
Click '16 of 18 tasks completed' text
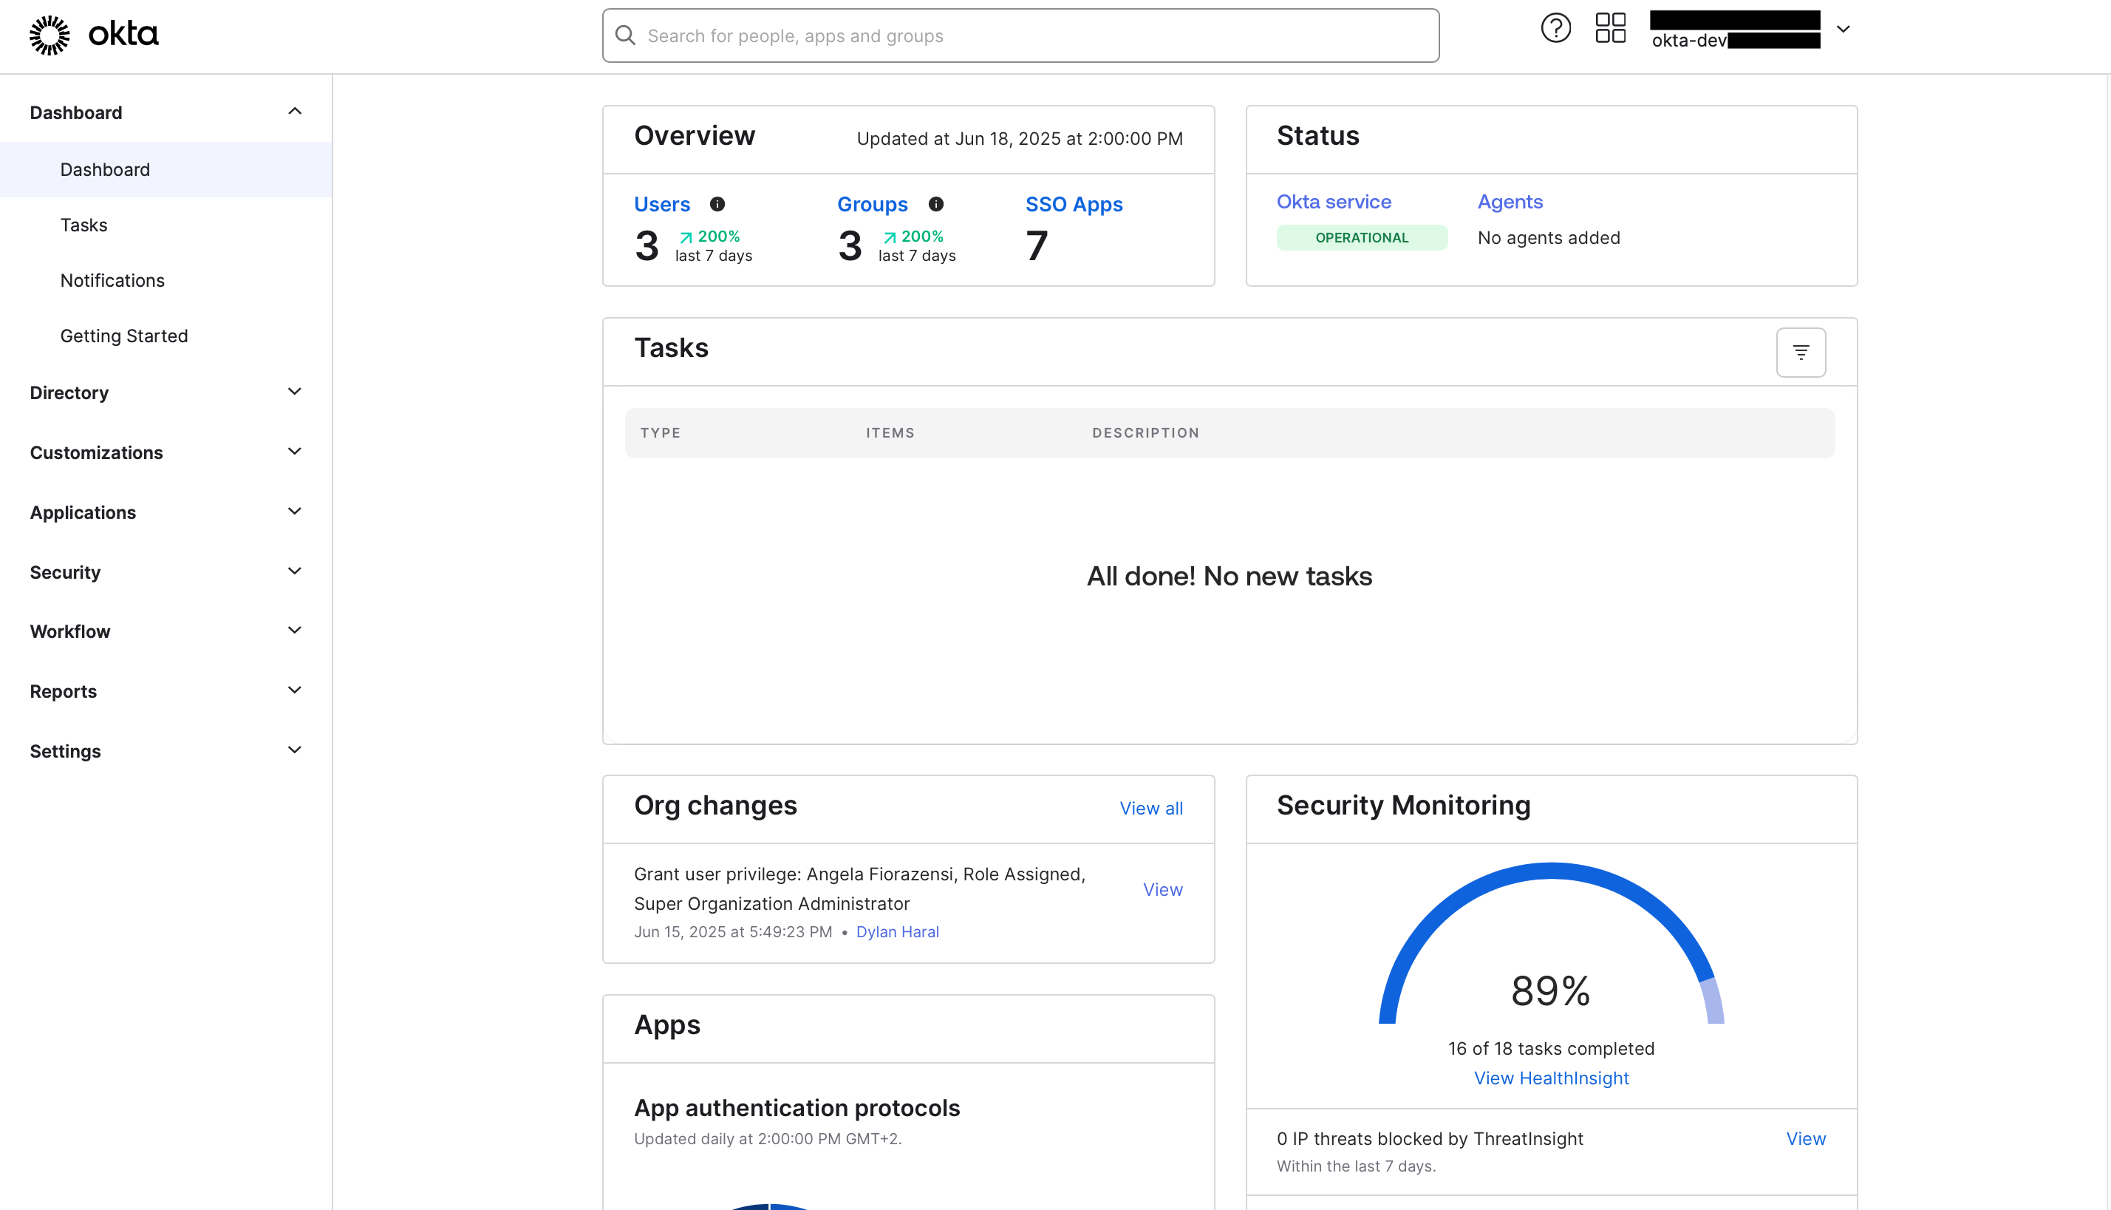[x=1551, y=1049]
